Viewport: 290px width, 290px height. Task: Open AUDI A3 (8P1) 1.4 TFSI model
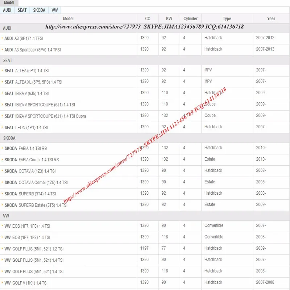pos(24,38)
